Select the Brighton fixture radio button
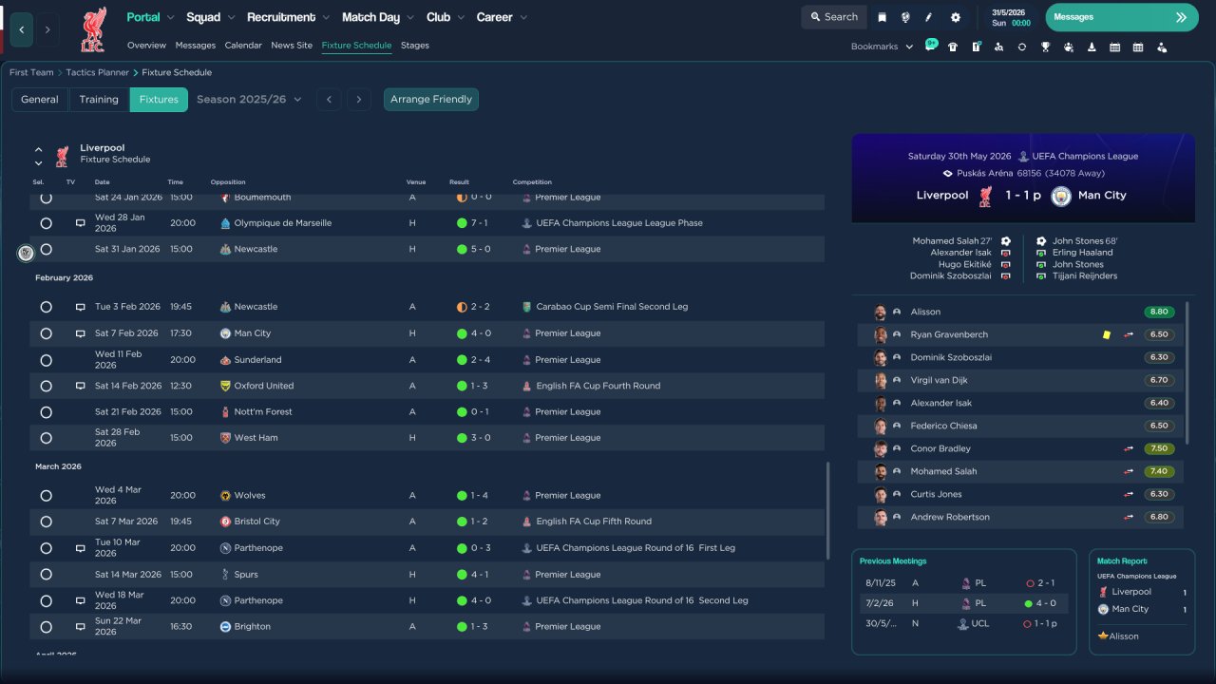This screenshot has height=684, width=1216. pyautogui.click(x=46, y=627)
